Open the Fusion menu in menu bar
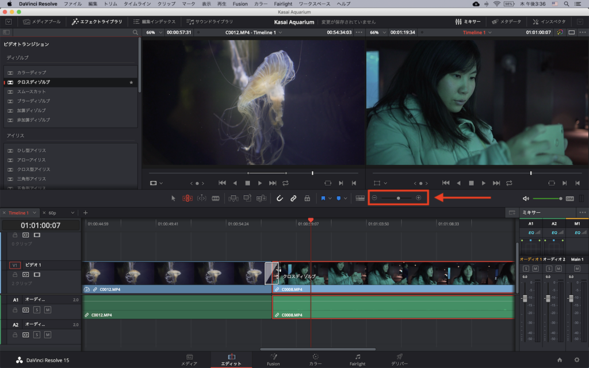Screen dimensions: 589x368 tap(240, 4)
